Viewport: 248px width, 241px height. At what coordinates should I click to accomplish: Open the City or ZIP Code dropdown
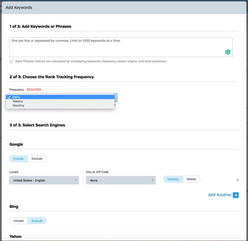point(121,180)
